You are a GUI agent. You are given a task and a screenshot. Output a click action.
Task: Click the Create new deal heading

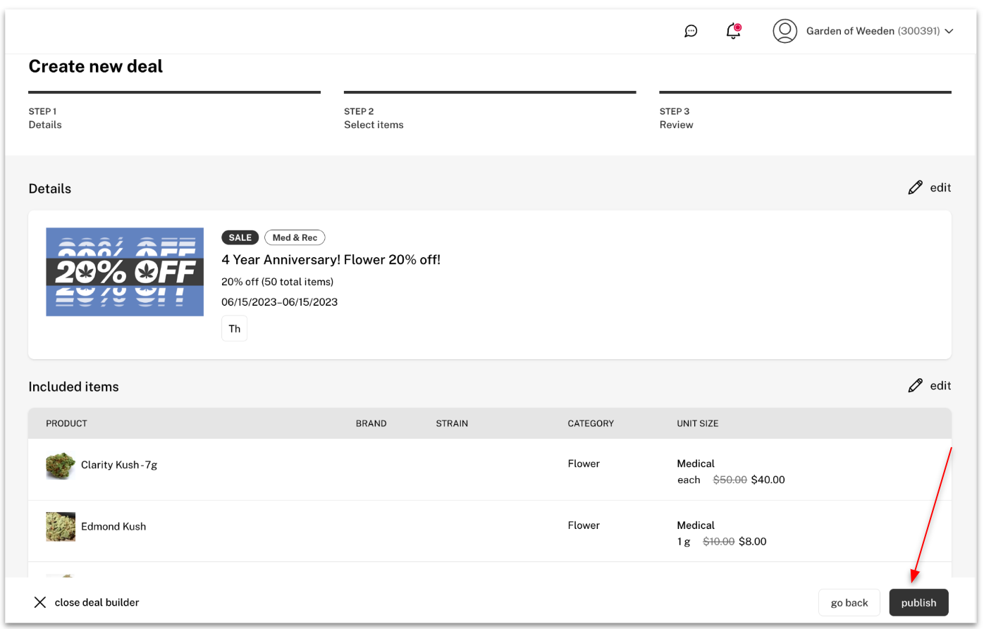[x=95, y=66]
